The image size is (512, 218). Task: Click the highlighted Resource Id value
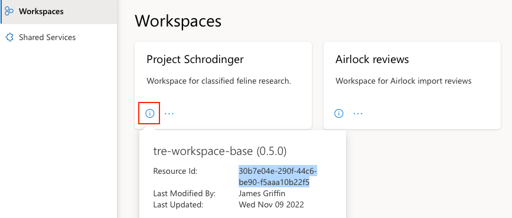[278, 176]
